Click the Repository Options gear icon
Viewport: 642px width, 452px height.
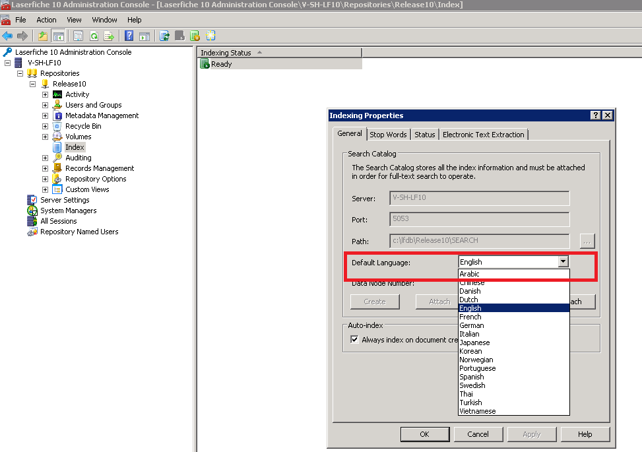tap(57, 179)
